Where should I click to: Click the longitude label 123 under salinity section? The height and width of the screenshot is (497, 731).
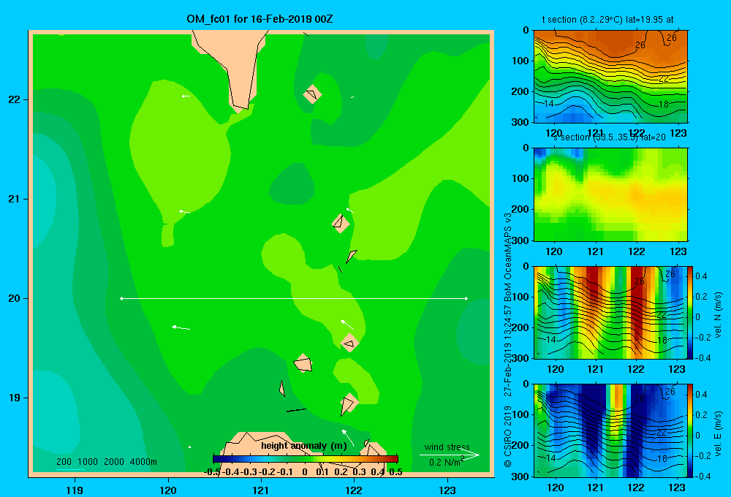[678, 251]
